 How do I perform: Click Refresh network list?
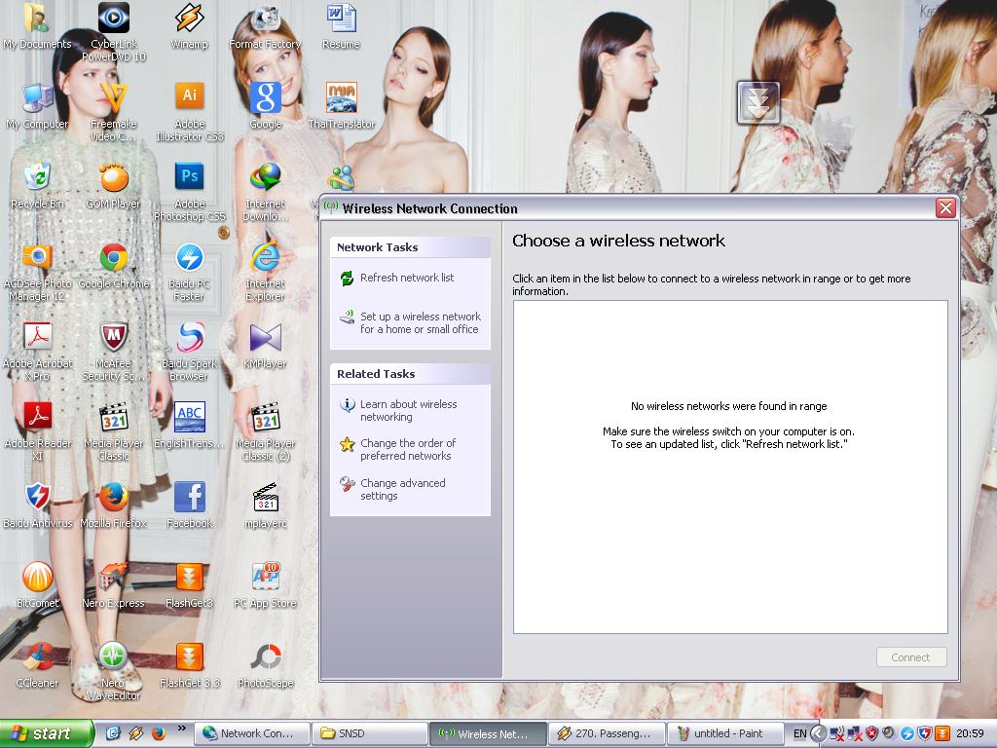click(407, 278)
